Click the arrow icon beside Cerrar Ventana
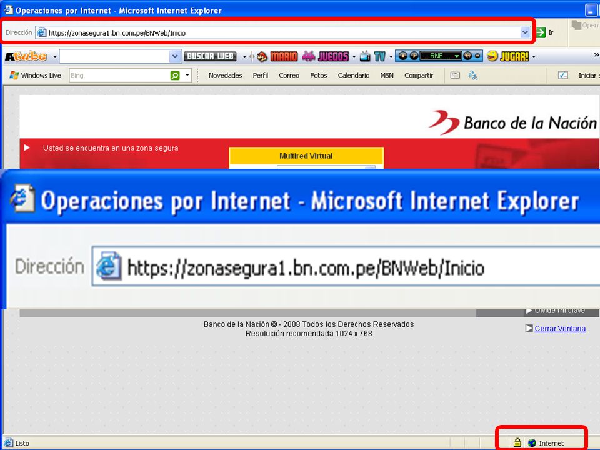Viewport: 600px width, 450px height. click(529, 328)
